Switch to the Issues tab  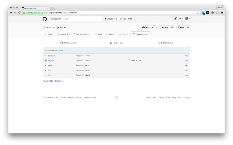coord(63,34)
